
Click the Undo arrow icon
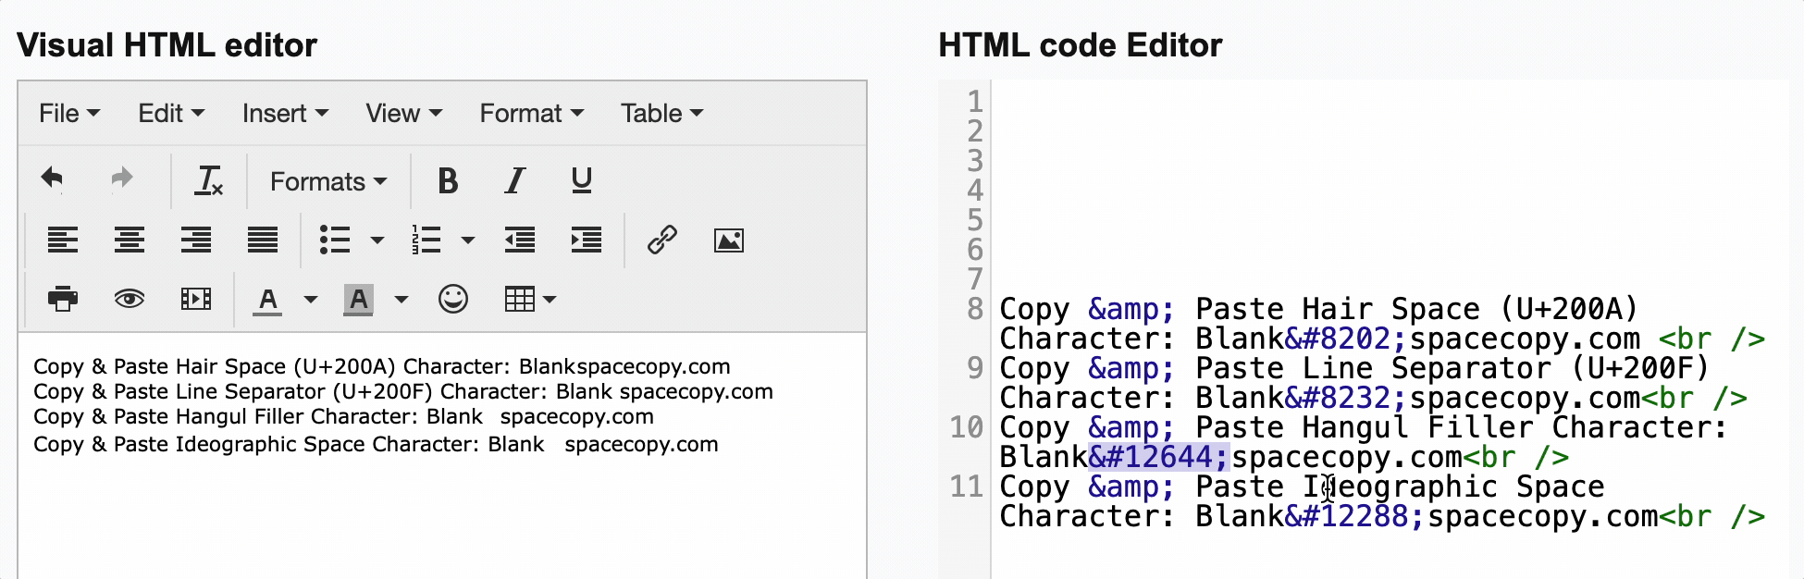coord(53,179)
